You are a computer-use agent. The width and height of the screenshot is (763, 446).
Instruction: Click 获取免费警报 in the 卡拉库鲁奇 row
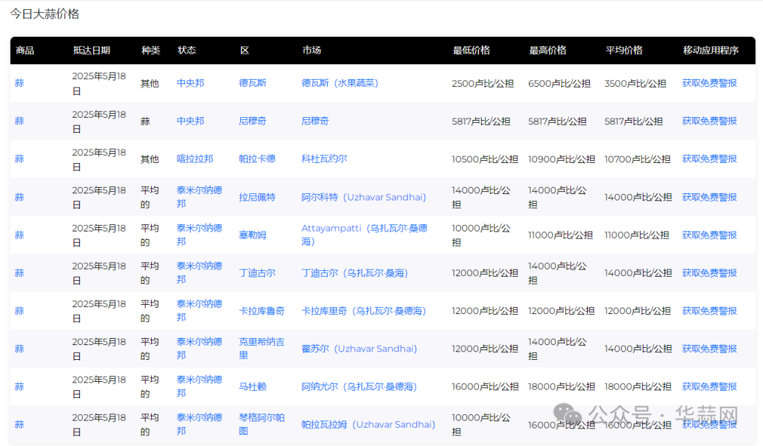click(x=709, y=311)
